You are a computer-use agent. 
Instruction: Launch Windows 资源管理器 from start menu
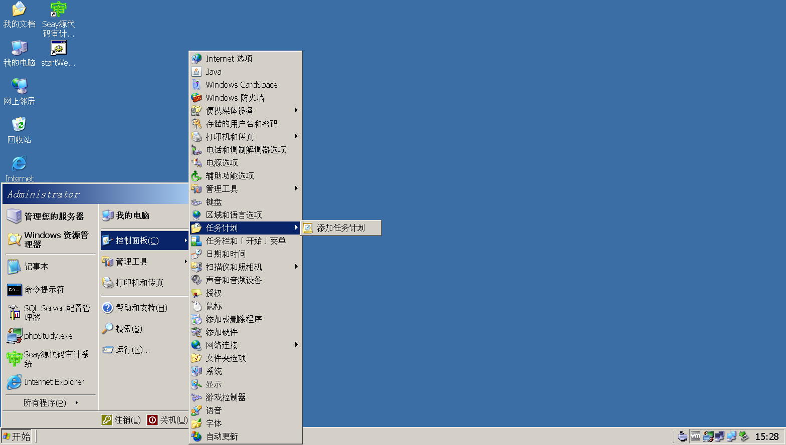click(x=50, y=240)
